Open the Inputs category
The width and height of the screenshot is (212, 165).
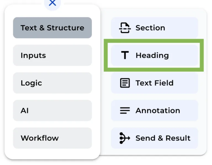52,55
